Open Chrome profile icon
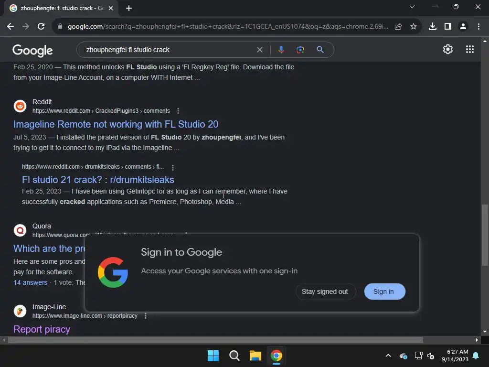 click(x=463, y=27)
